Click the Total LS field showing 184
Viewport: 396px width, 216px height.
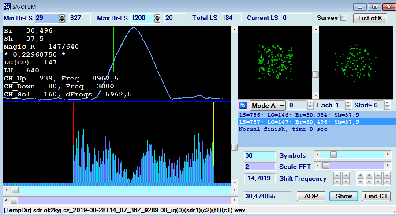pos(231,18)
